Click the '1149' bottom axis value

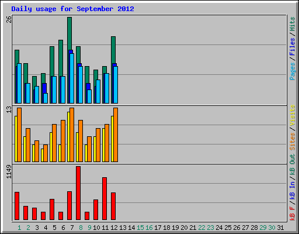point(9,171)
